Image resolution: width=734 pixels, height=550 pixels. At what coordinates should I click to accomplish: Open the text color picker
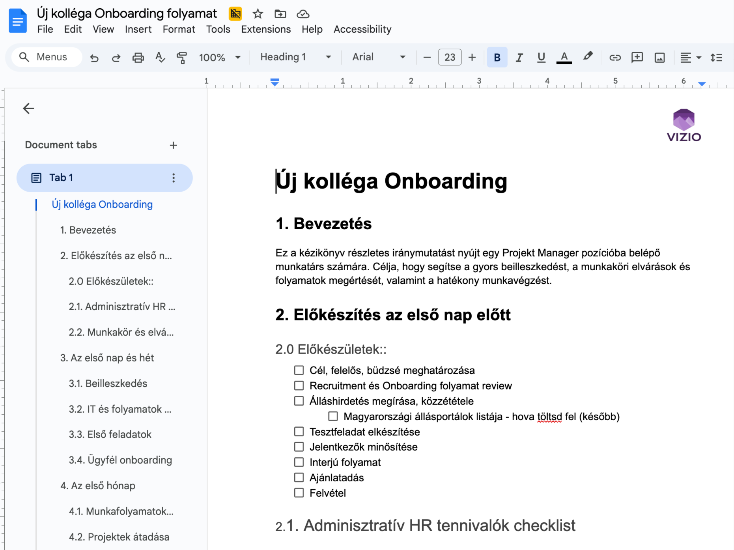(x=564, y=57)
